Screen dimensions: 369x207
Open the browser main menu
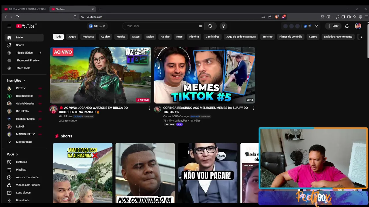pos(366,17)
